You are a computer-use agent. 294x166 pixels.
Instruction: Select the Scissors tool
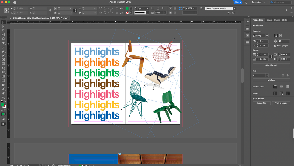pos(3,68)
